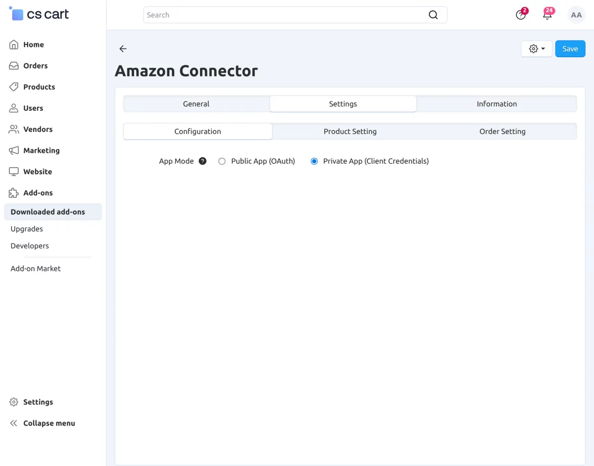Select Public App (OAuth) radio button
Screen dimensions: 594x466
[222, 161]
